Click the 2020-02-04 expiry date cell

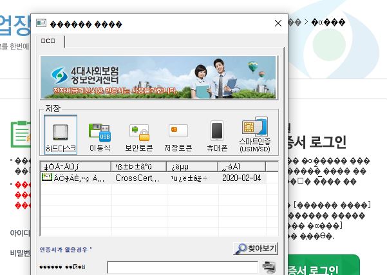242,178
